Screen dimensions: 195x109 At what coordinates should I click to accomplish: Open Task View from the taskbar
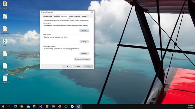(x=9, y=106)
